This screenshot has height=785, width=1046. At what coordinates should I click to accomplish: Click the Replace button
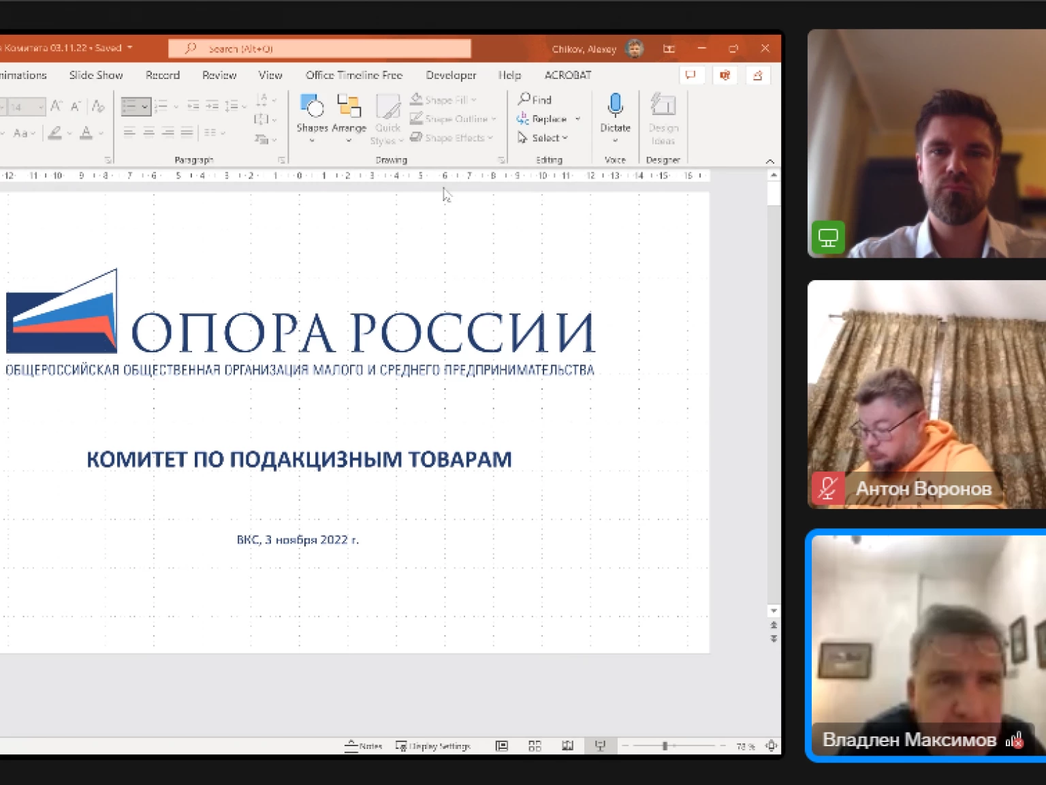543,119
